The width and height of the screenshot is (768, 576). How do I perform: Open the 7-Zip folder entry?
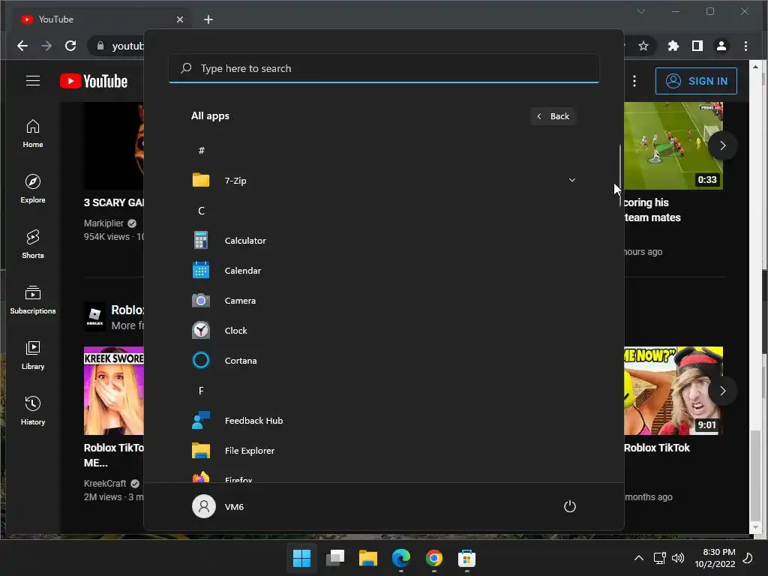click(383, 180)
